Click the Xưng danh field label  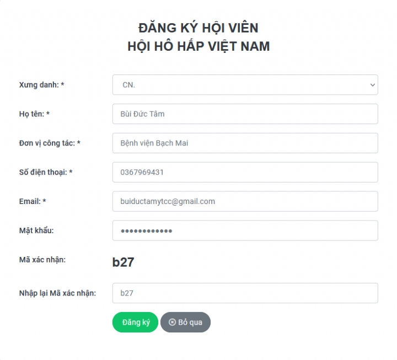pyautogui.click(x=41, y=85)
